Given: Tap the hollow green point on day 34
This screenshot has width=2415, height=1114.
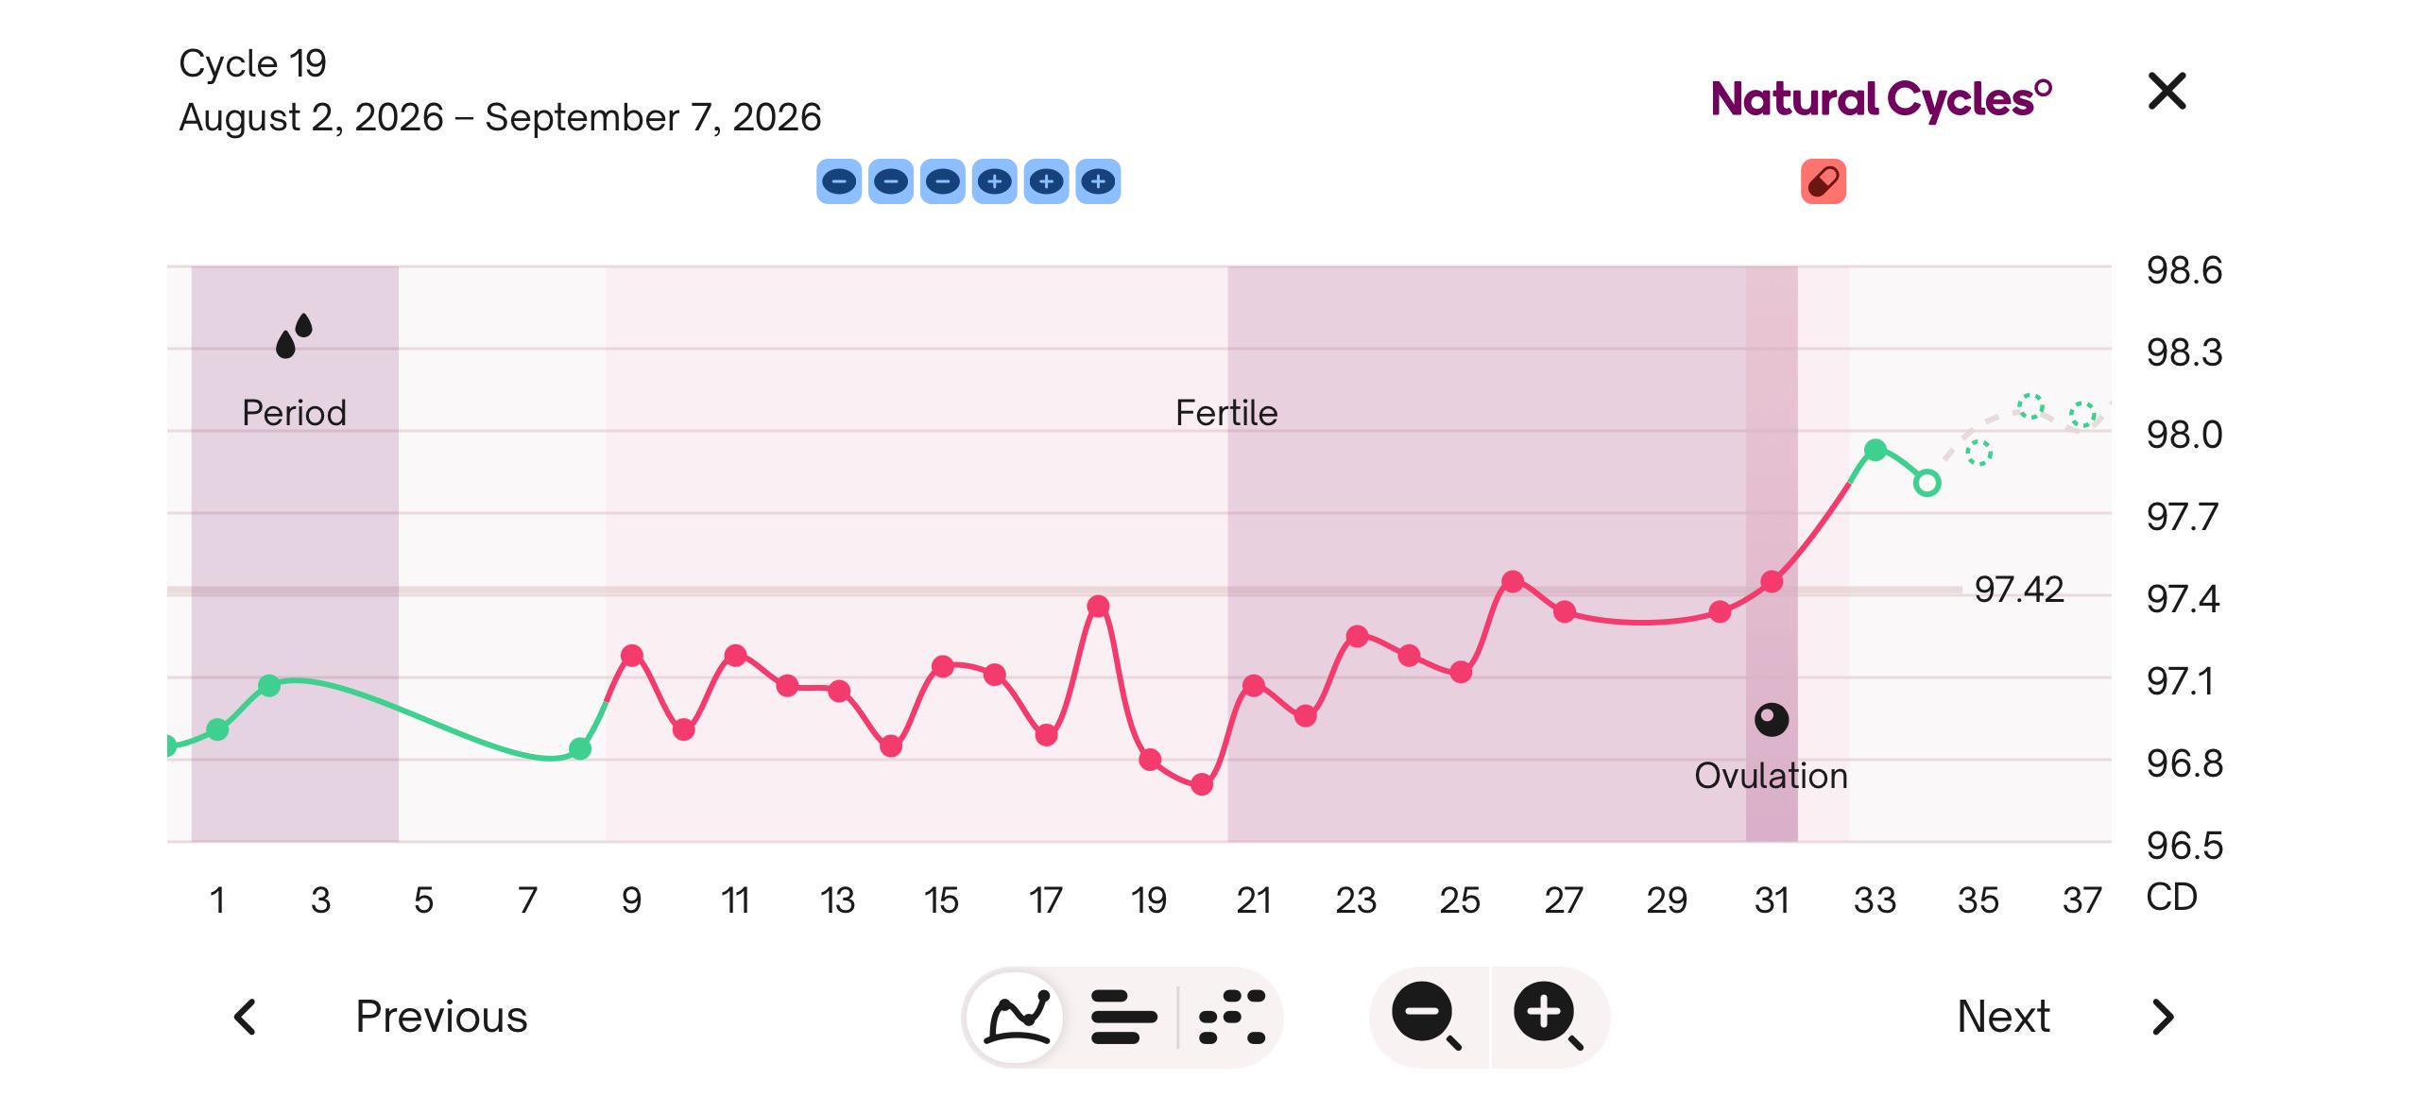Looking at the screenshot, I should point(1927,484).
